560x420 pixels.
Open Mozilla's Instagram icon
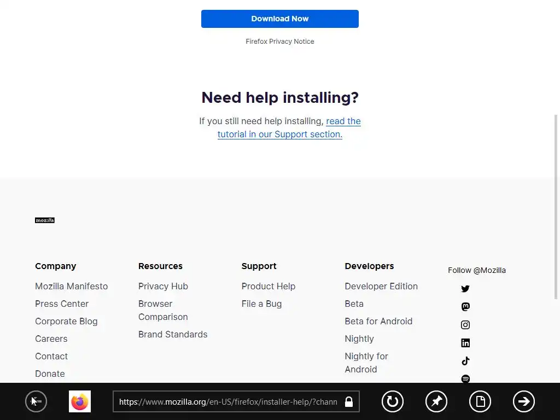(x=465, y=325)
